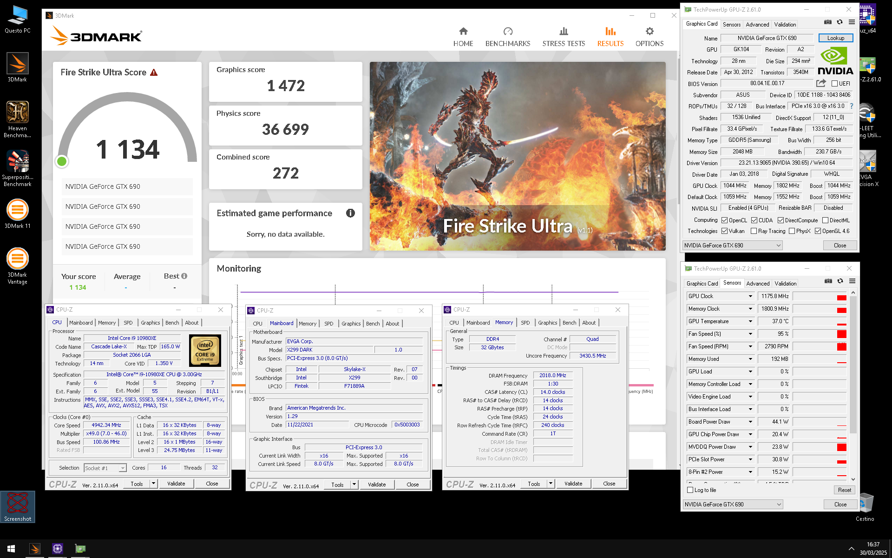Refresh top GPU-Z window
Screen dimensions: 892x558
click(840, 22)
